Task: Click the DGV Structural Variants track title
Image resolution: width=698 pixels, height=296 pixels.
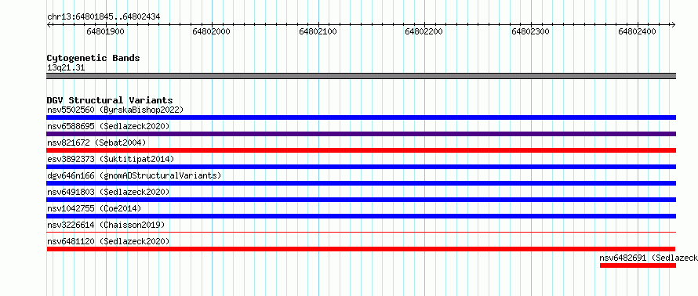Action: [110, 100]
